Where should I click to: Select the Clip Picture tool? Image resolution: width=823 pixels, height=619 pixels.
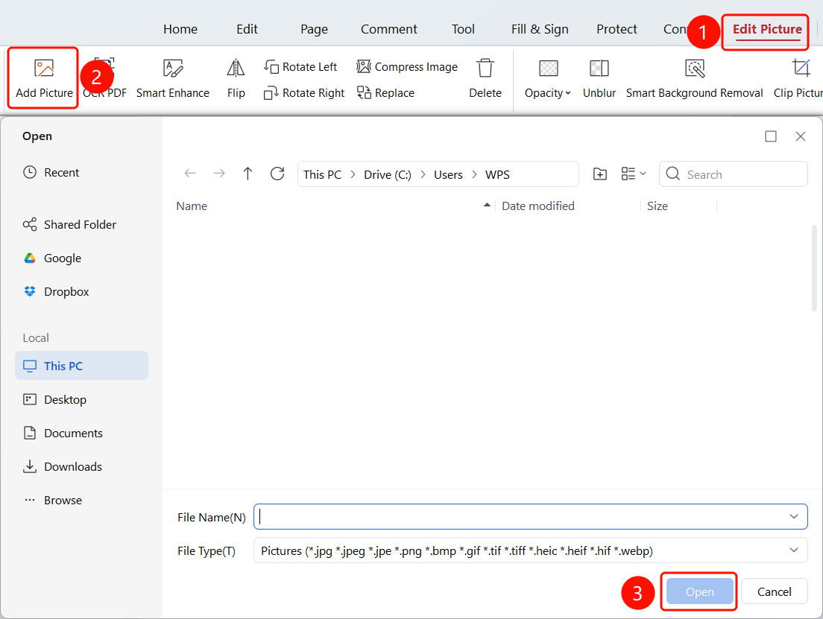pyautogui.click(x=798, y=78)
